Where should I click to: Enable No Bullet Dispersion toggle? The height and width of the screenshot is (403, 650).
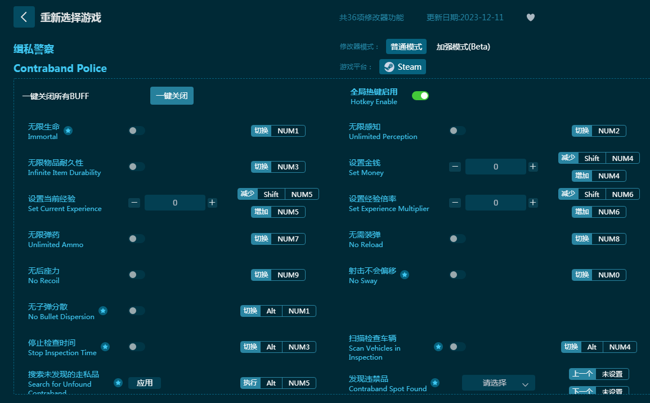pos(136,311)
